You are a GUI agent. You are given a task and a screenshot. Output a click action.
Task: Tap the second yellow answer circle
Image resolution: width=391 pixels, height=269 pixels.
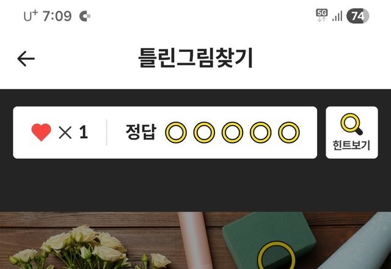tap(204, 132)
